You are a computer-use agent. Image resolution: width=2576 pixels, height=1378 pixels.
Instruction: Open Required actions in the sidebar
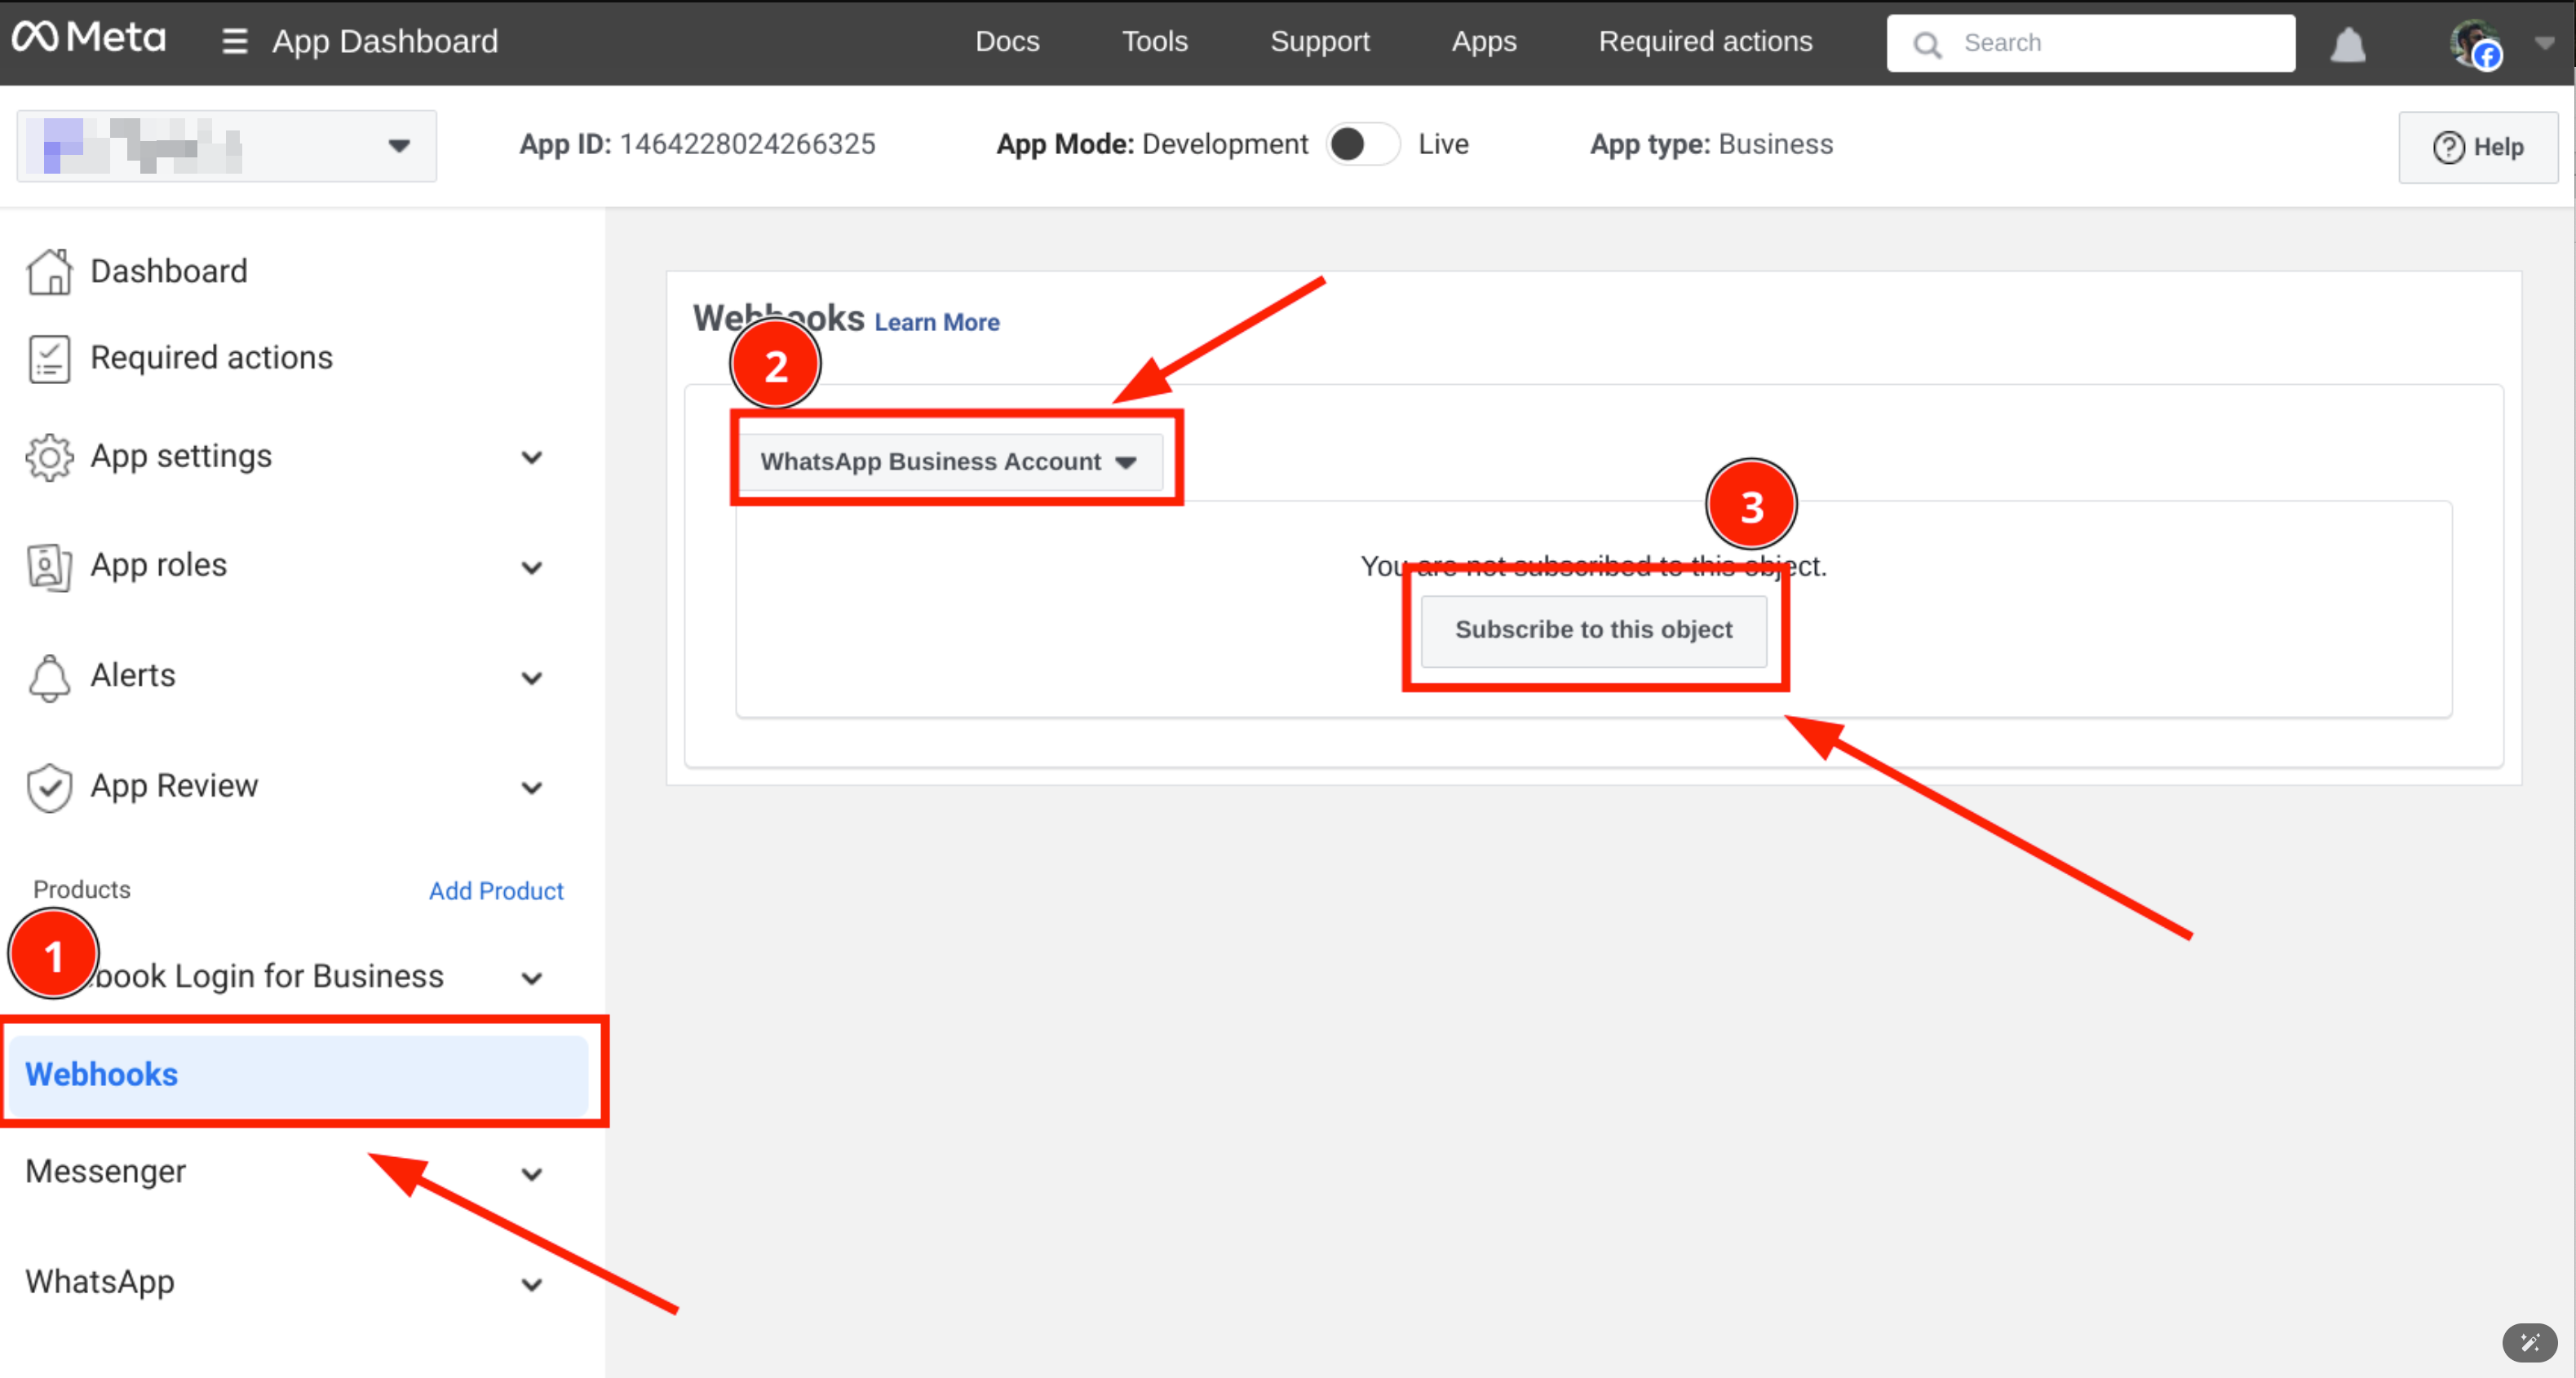(x=212, y=358)
